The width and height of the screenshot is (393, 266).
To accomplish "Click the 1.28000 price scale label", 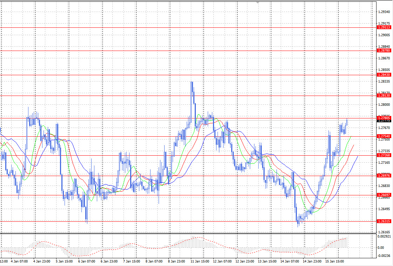I will (x=384, y=105).
